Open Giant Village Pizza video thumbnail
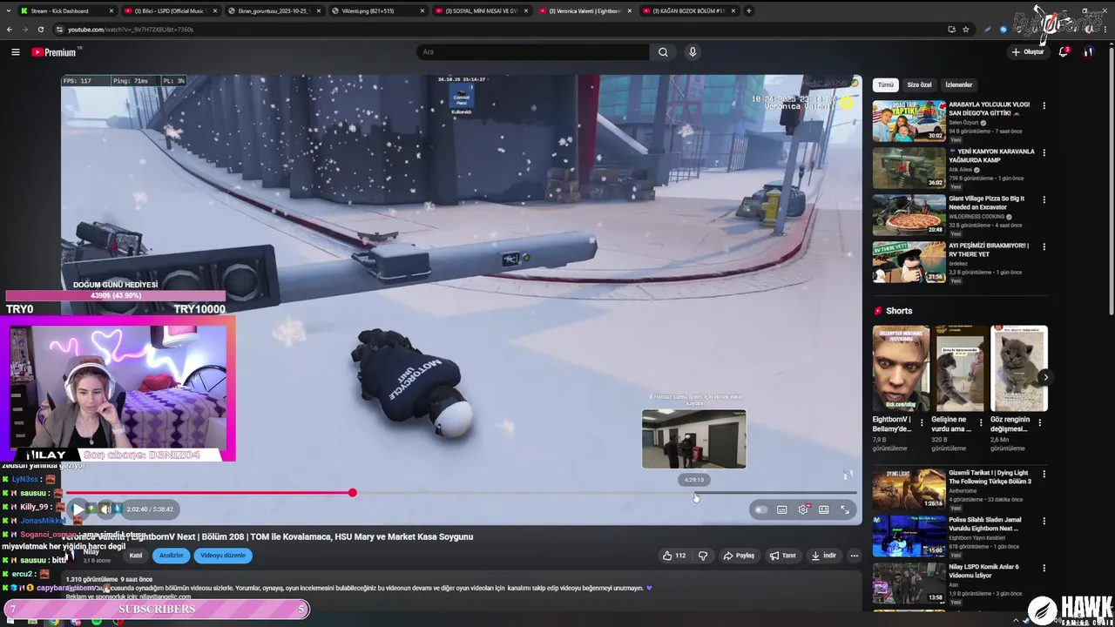The width and height of the screenshot is (1115, 627). 909,215
